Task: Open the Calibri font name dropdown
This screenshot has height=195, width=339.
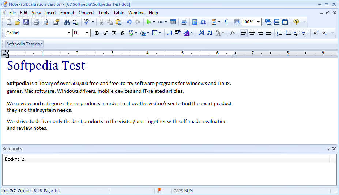Action: point(69,33)
